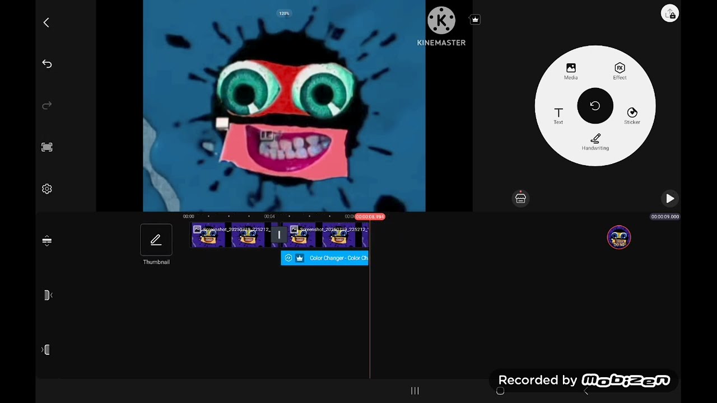Open the Handwriting tool

[595, 142]
